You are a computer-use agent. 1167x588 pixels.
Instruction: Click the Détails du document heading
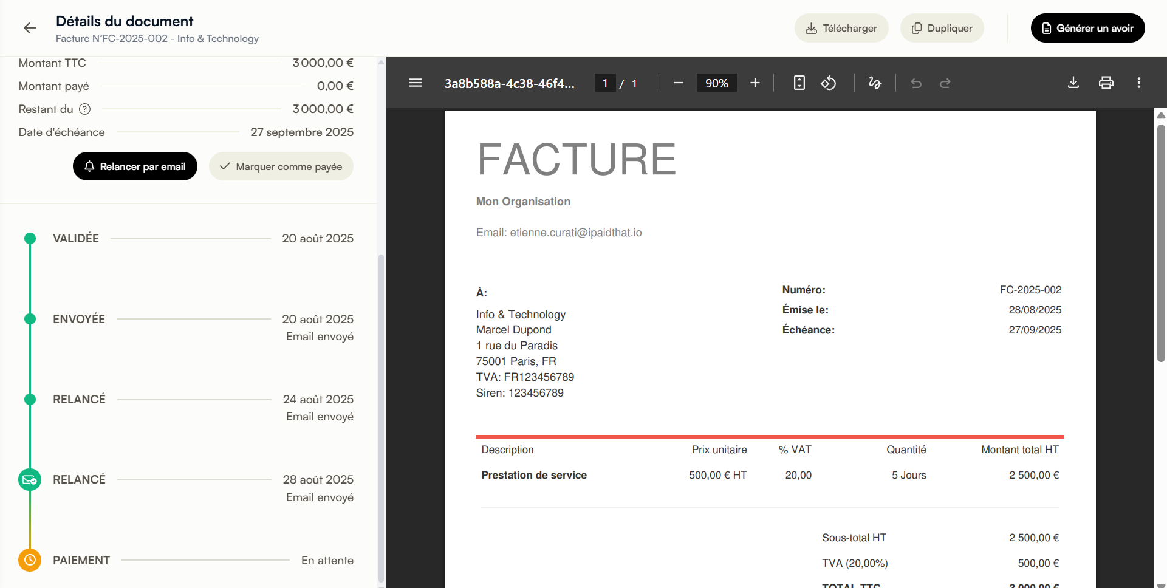[x=125, y=21]
